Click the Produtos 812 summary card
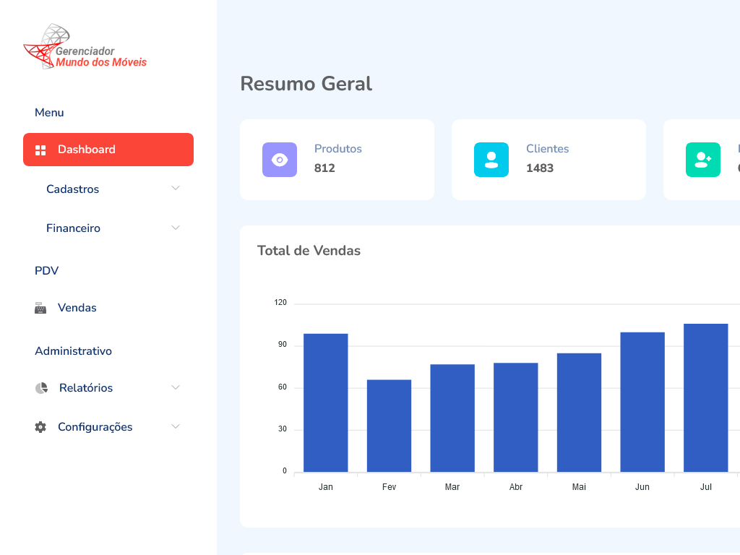740x555 pixels. (337, 160)
